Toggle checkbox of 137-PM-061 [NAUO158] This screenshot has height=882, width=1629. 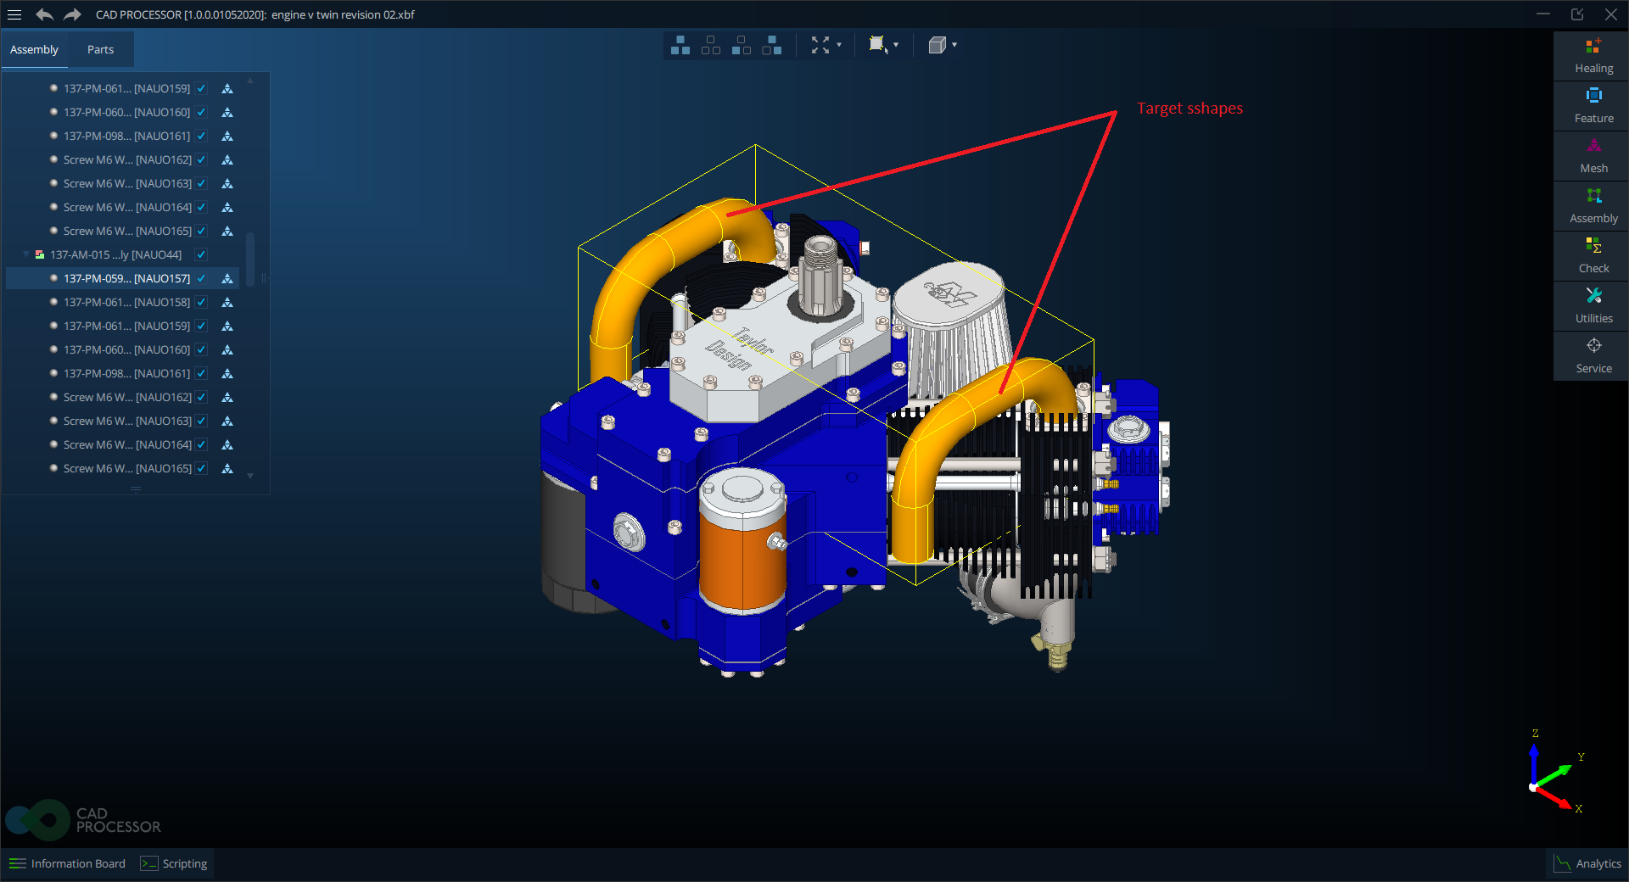[x=201, y=302]
